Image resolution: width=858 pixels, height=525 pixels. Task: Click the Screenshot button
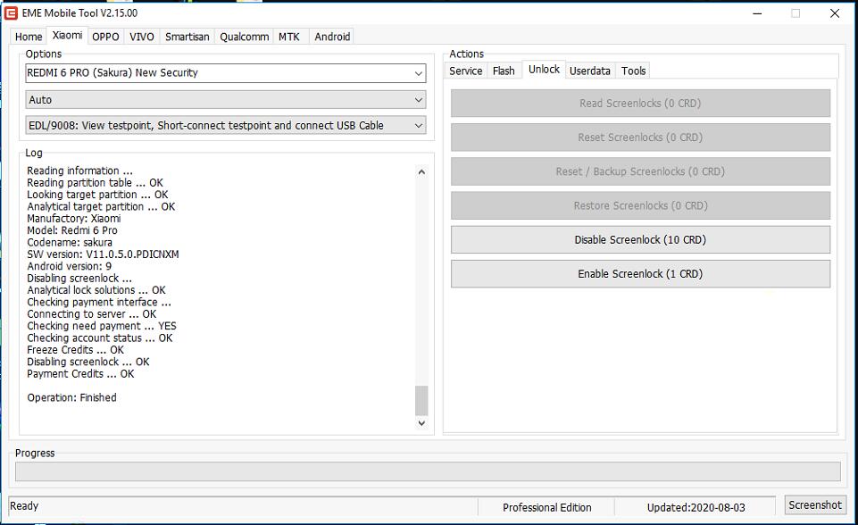tap(815, 505)
